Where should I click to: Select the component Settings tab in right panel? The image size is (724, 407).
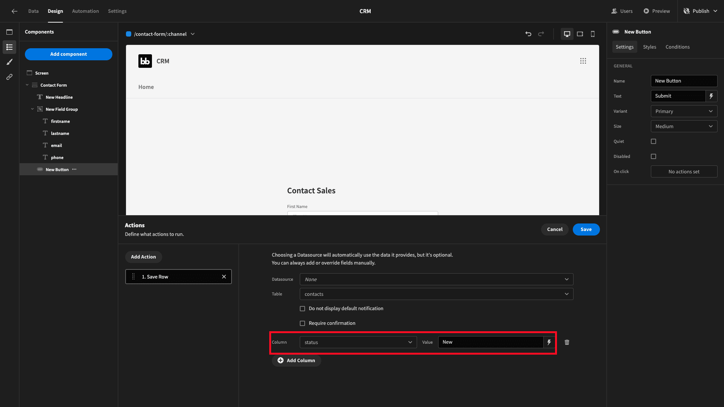click(x=625, y=47)
